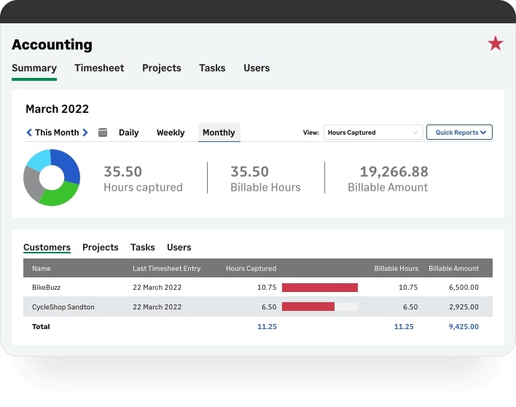Select the top Tasks tab
Viewport: 516px width, 407px height.
coord(212,68)
